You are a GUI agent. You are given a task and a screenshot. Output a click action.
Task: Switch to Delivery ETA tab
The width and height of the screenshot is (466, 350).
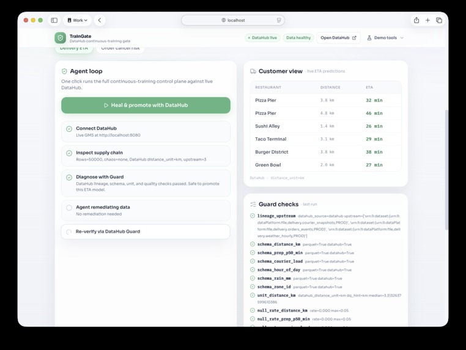[x=74, y=49]
